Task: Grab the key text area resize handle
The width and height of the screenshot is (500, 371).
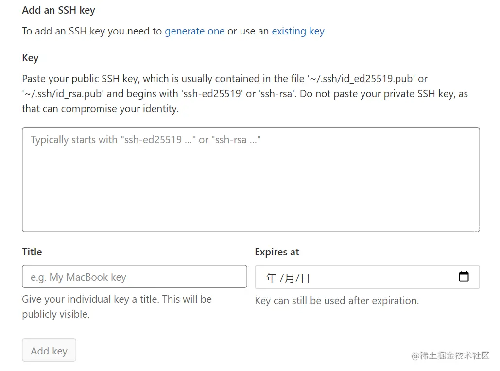Action: coord(477,229)
